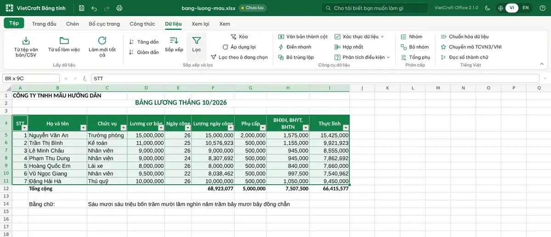The image size is (551, 237).
Task: Open the Sắp xếp sort dialog
Action: [174, 44]
